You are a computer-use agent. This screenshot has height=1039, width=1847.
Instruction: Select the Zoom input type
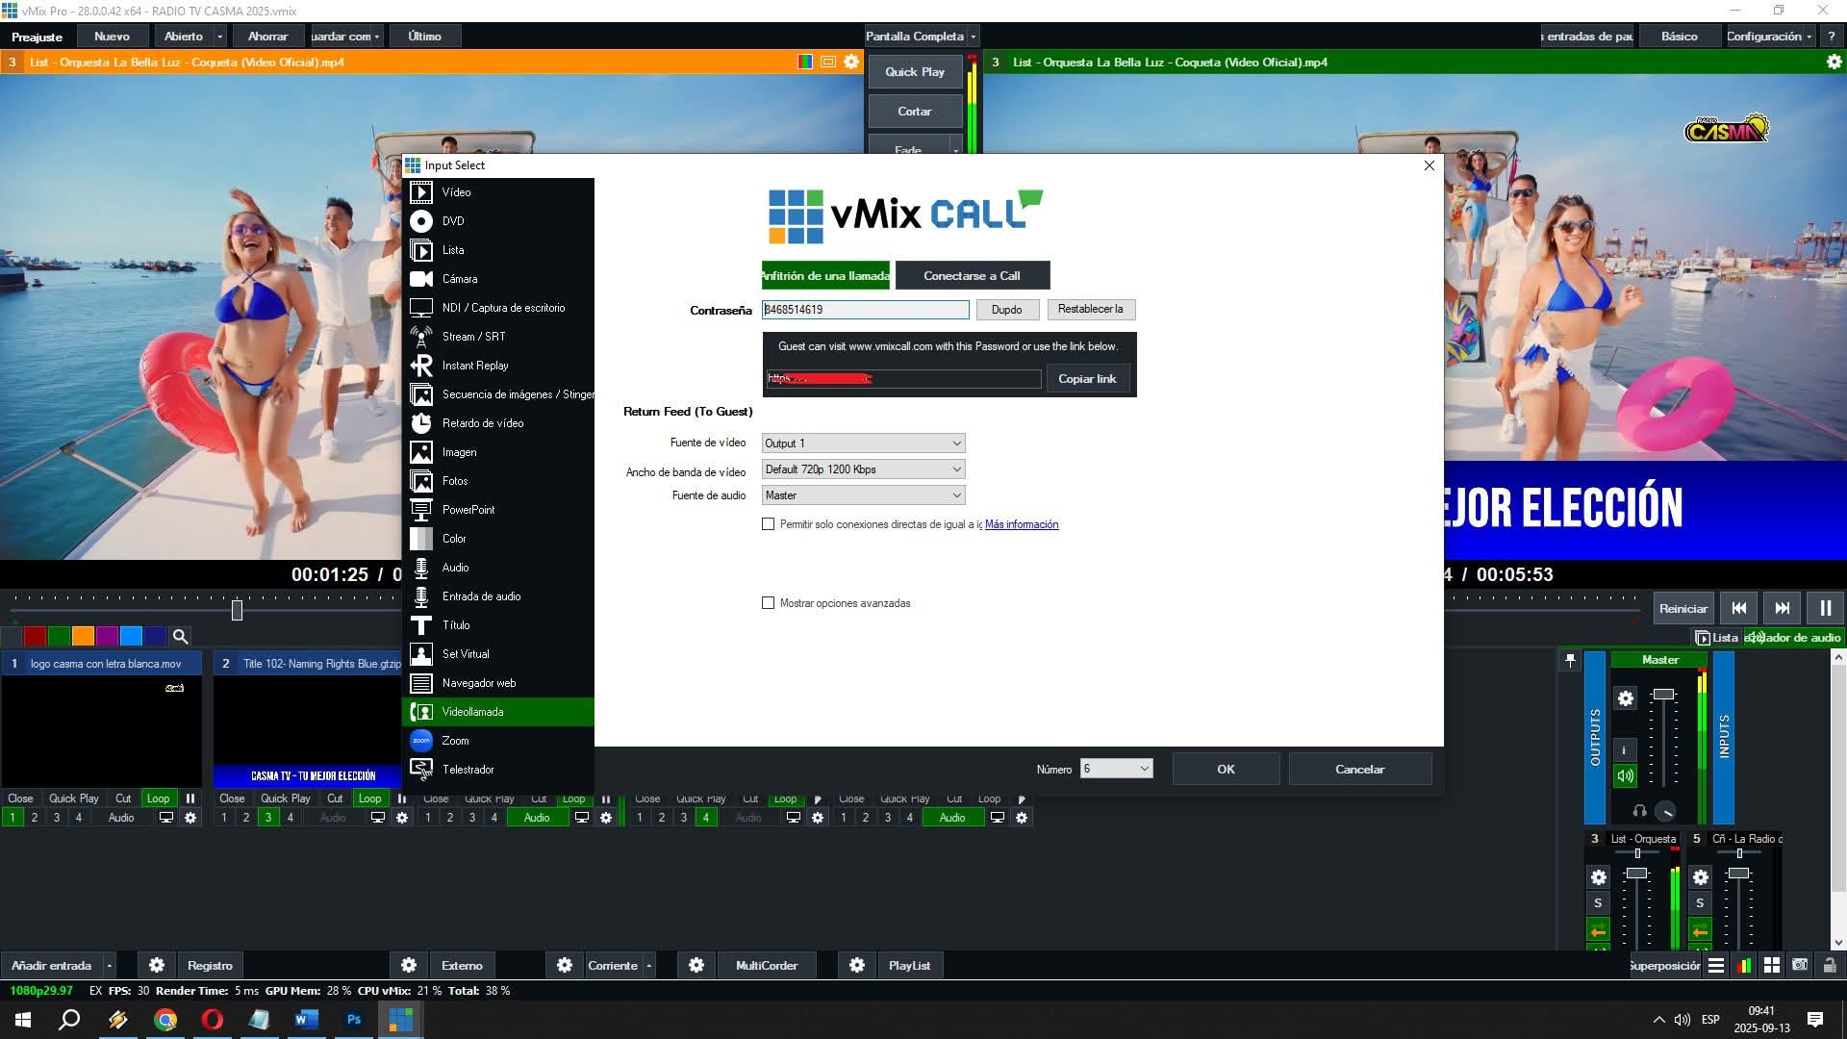pos(497,741)
